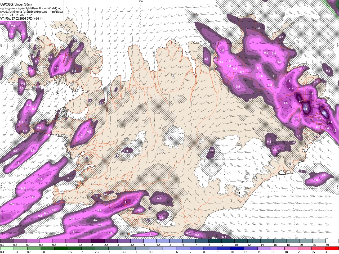The height and width of the screenshot is (254, 339).
Task: Click the 4.1 precipitation peak on the map
Action: (x=305, y=109)
